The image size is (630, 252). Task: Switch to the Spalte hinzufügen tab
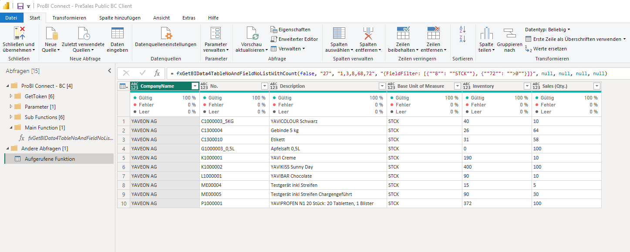click(120, 18)
